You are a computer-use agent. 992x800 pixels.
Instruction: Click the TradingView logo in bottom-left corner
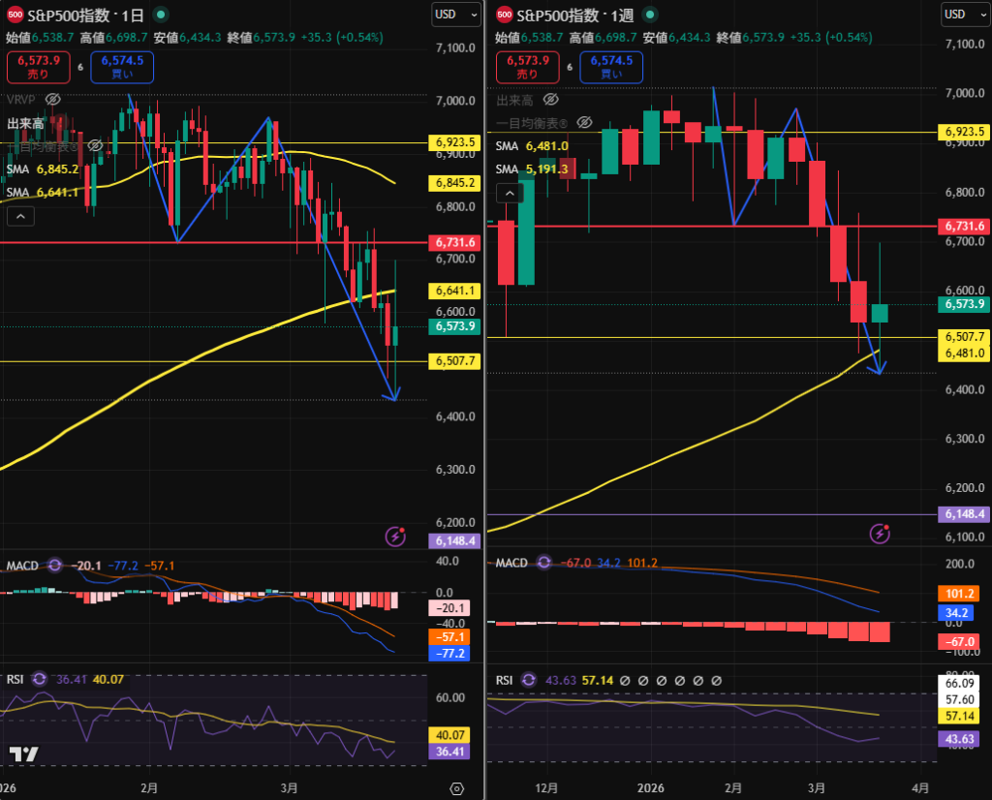click(x=24, y=754)
